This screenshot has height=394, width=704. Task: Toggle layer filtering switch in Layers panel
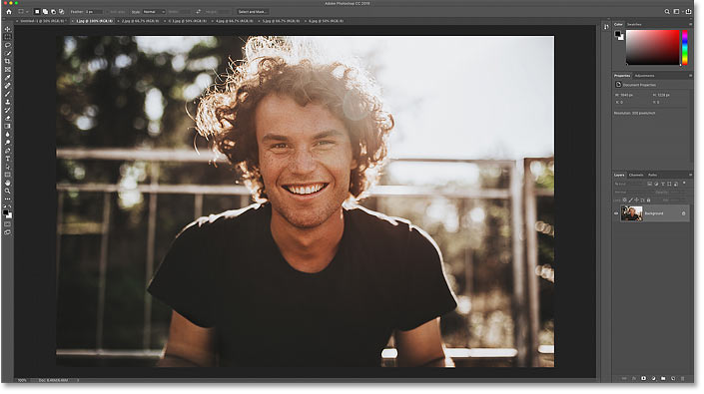684,184
